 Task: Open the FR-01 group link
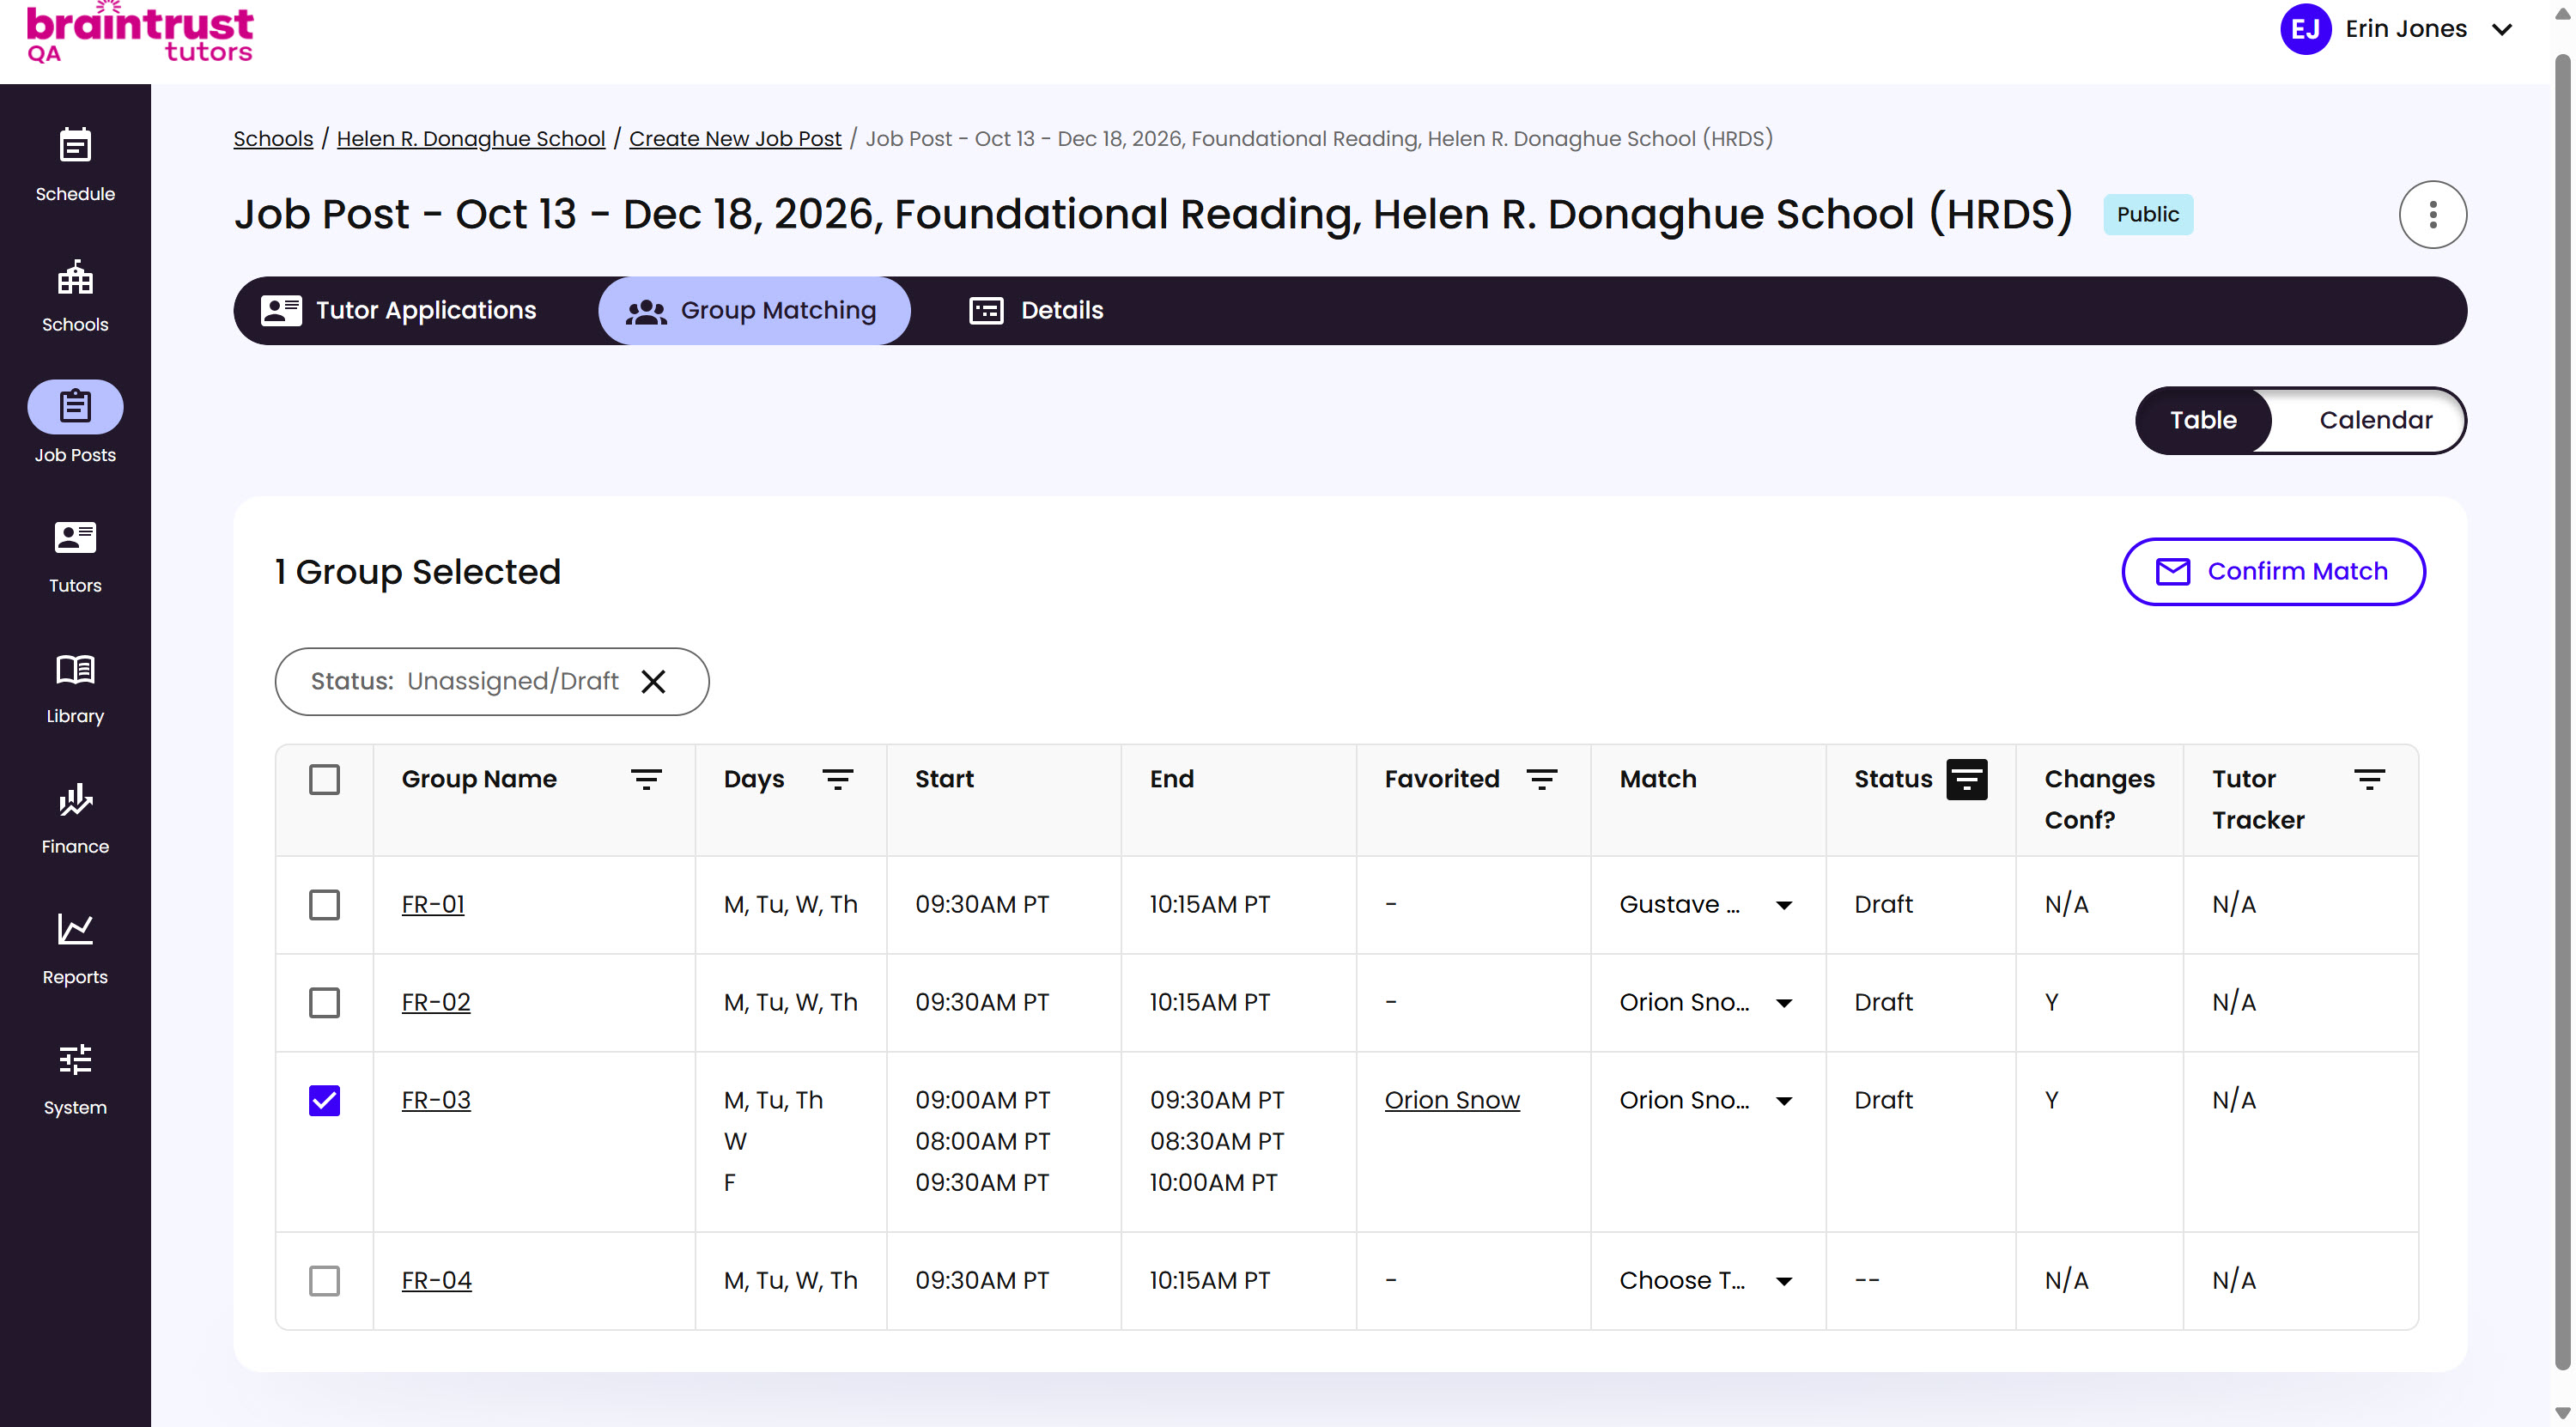[x=433, y=904]
